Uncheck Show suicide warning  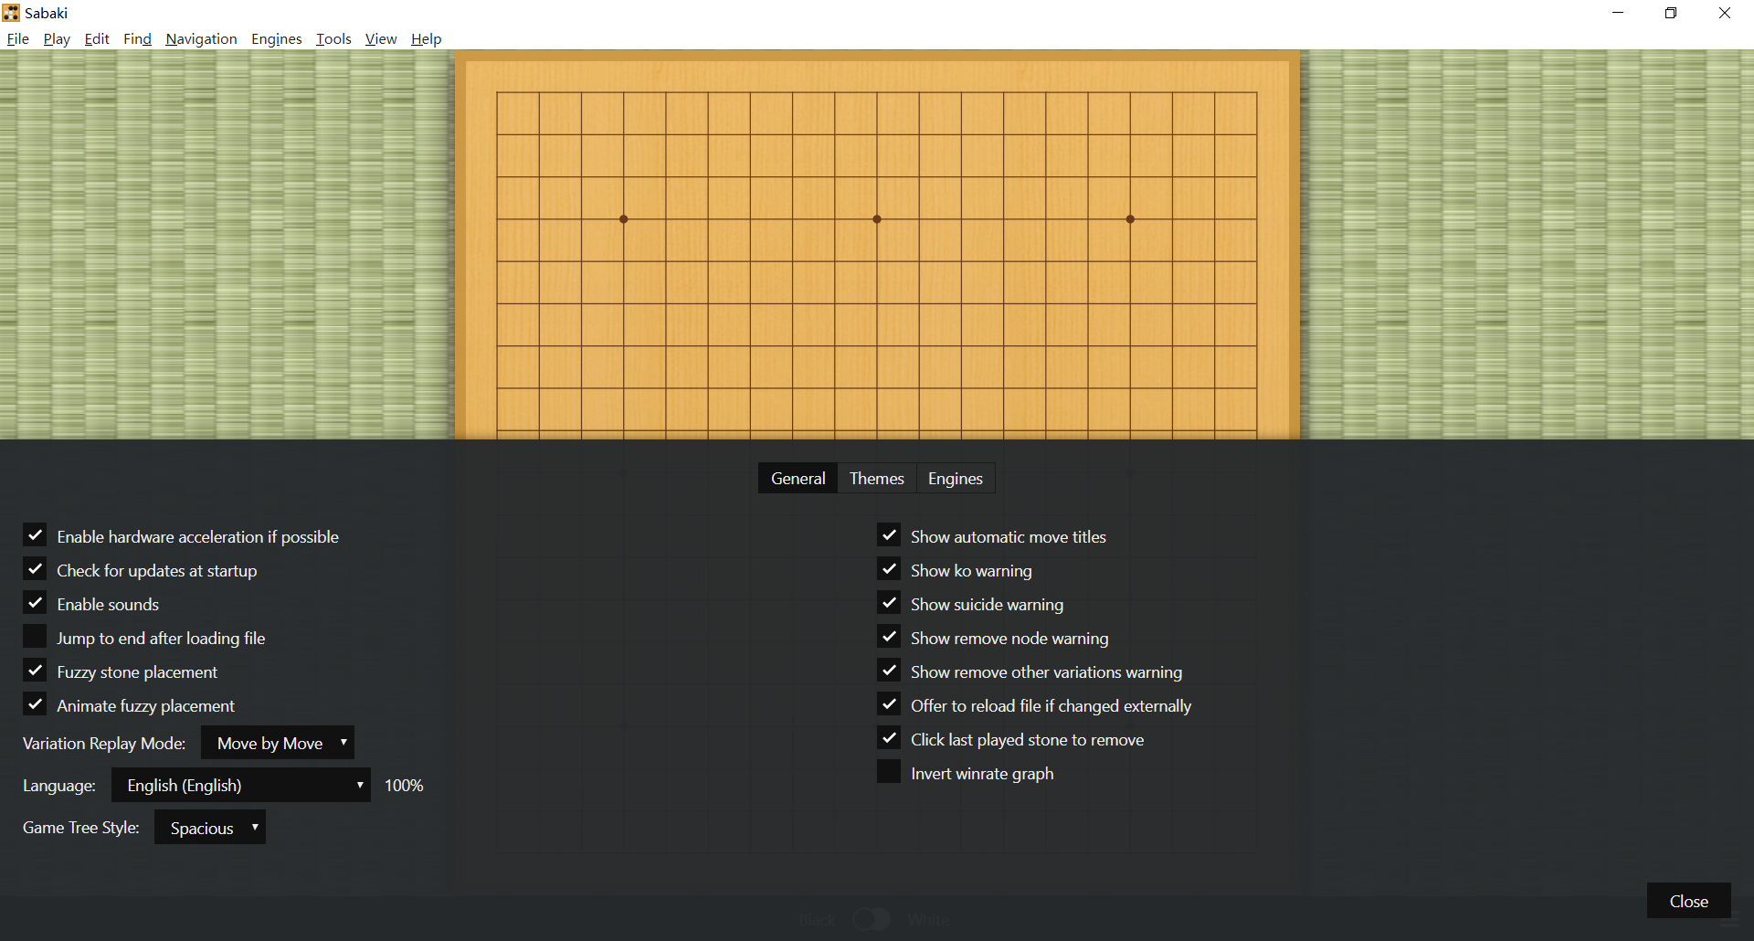(x=888, y=602)
